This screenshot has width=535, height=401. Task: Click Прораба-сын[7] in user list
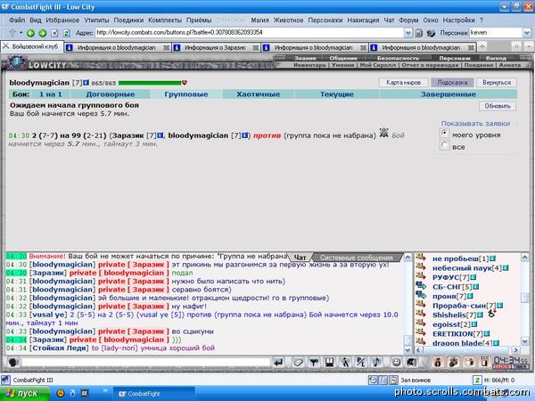(x=464, y=306)
